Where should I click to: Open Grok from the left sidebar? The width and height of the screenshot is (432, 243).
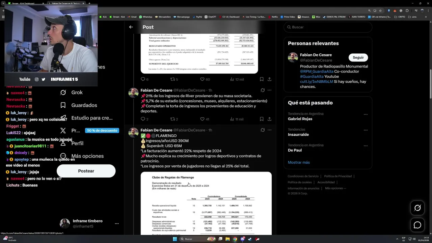click(72, 92)
